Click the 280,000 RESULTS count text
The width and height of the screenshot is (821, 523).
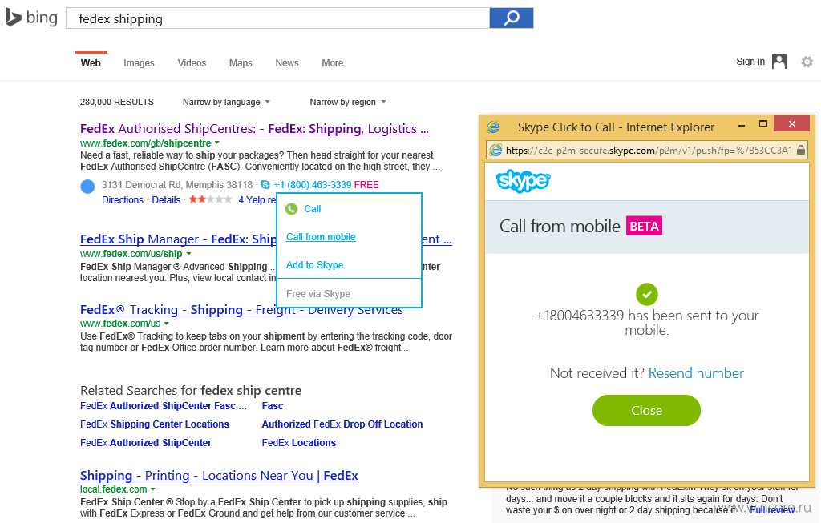click(117, 102)
